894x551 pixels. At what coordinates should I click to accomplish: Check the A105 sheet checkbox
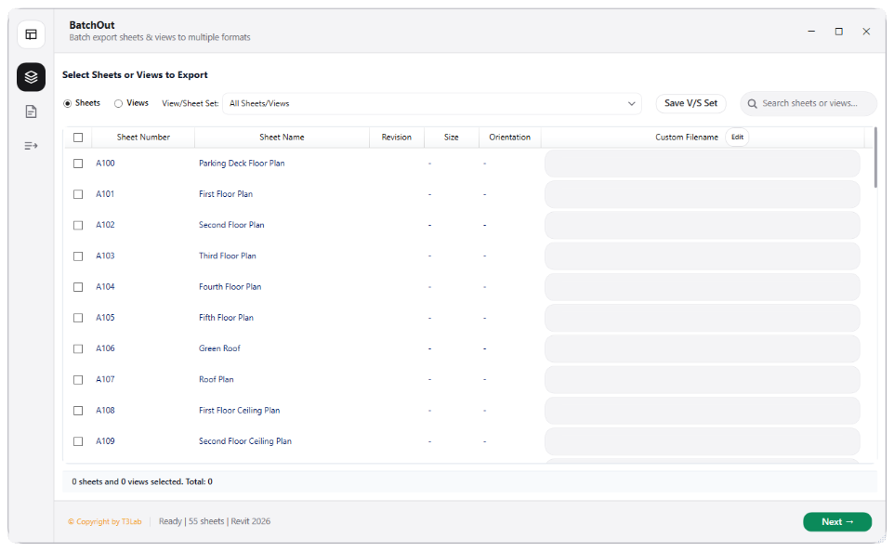[78, 318]
